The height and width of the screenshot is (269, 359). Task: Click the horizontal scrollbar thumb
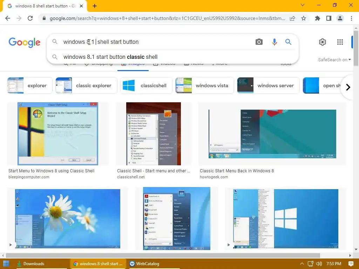pos(163,255)
